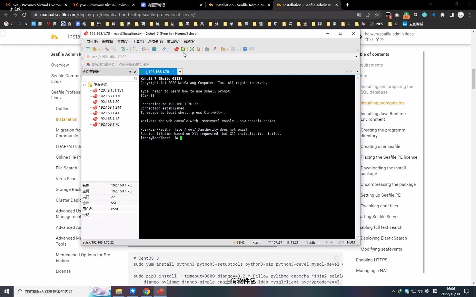Open the 窗口(W) menu

(x=173, y=42)
